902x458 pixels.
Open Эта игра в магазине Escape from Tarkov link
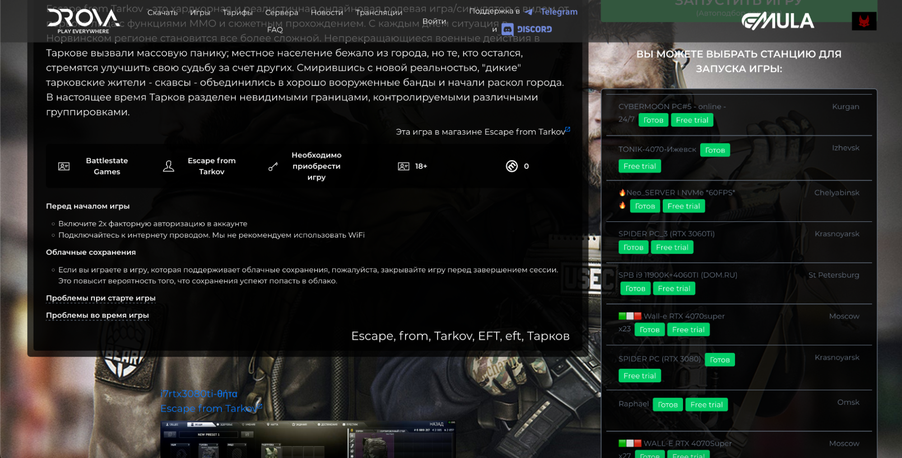[x=480, y=132]
